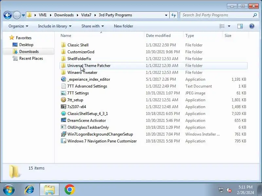262x196 pixels.
Task: Open the view options dropdown arrow
Action: click(229, 26)
